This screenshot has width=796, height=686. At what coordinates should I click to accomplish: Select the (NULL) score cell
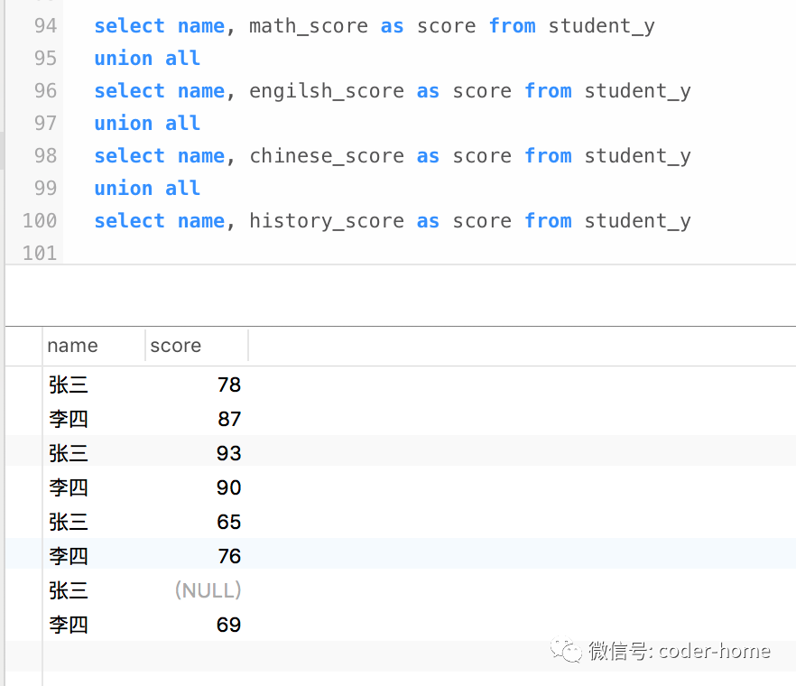pos(208,590)
